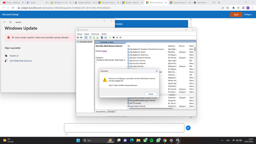Viewport: 256px width, 144px height.
Task: Select Ağ Bağlantısı Aracısı service row
Action: click(160, 52)
